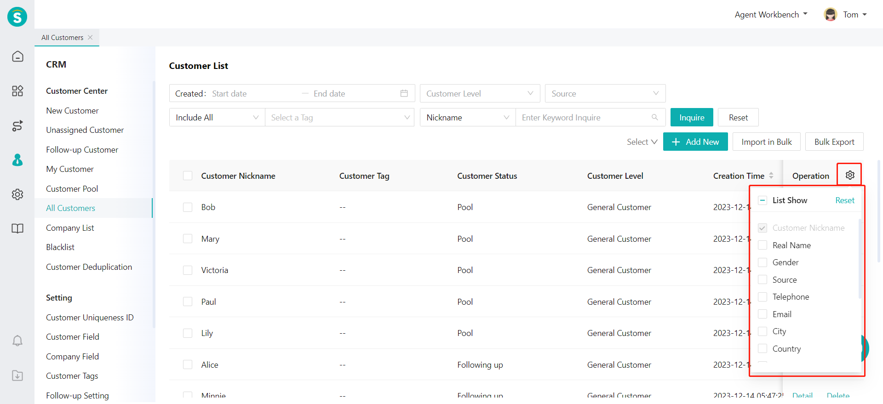Open Customer Deduplication menu item

[x=89, y=267]
